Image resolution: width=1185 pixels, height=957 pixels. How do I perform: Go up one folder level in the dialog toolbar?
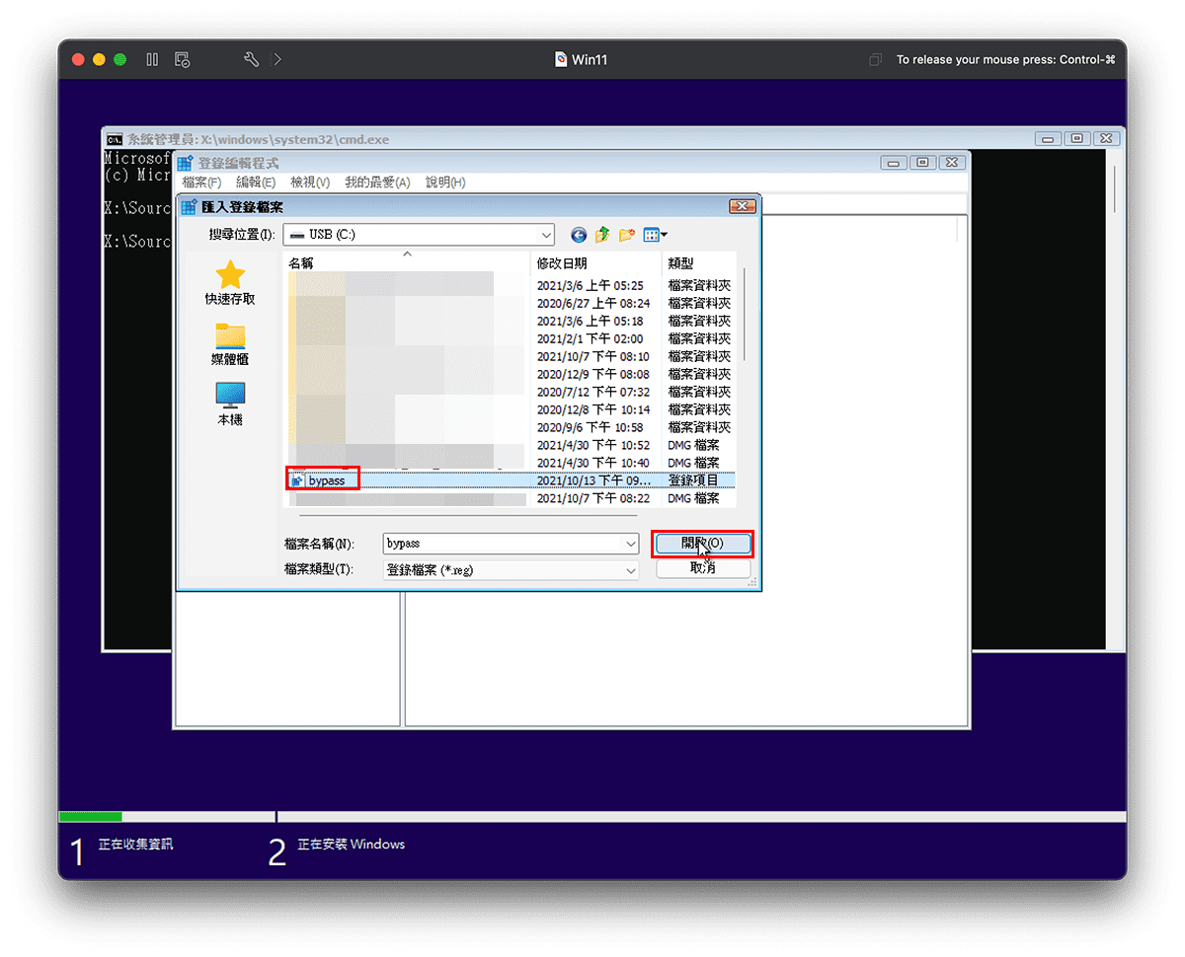(601, 235)
